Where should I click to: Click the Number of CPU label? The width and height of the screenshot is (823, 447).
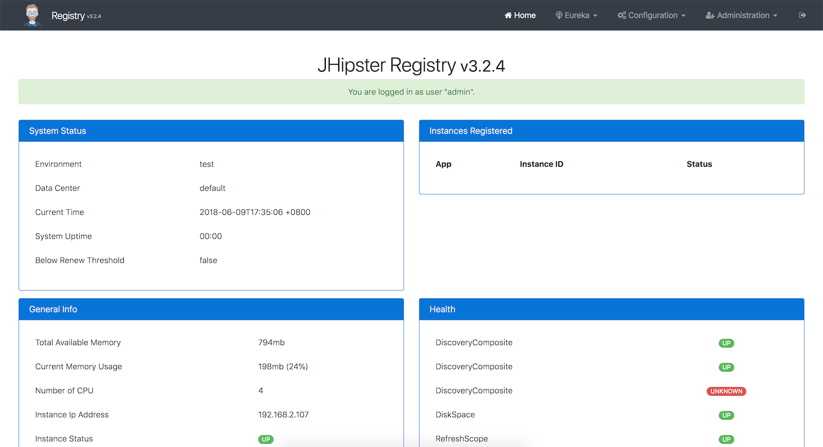64,390
